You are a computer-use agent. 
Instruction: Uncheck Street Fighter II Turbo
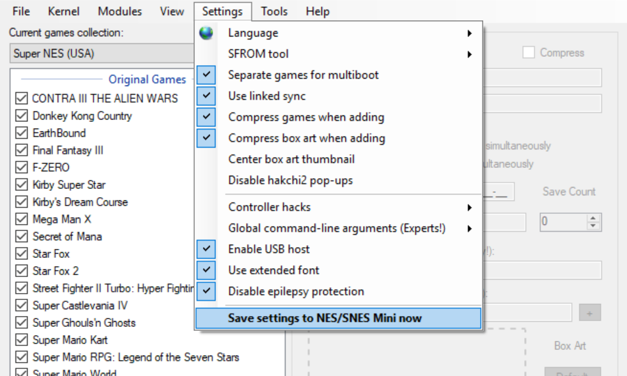(x=22, y=288)
